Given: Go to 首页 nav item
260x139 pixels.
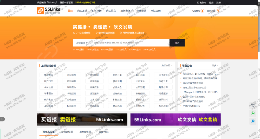Looking at the screenshot, I should click(x=70, y=11).
